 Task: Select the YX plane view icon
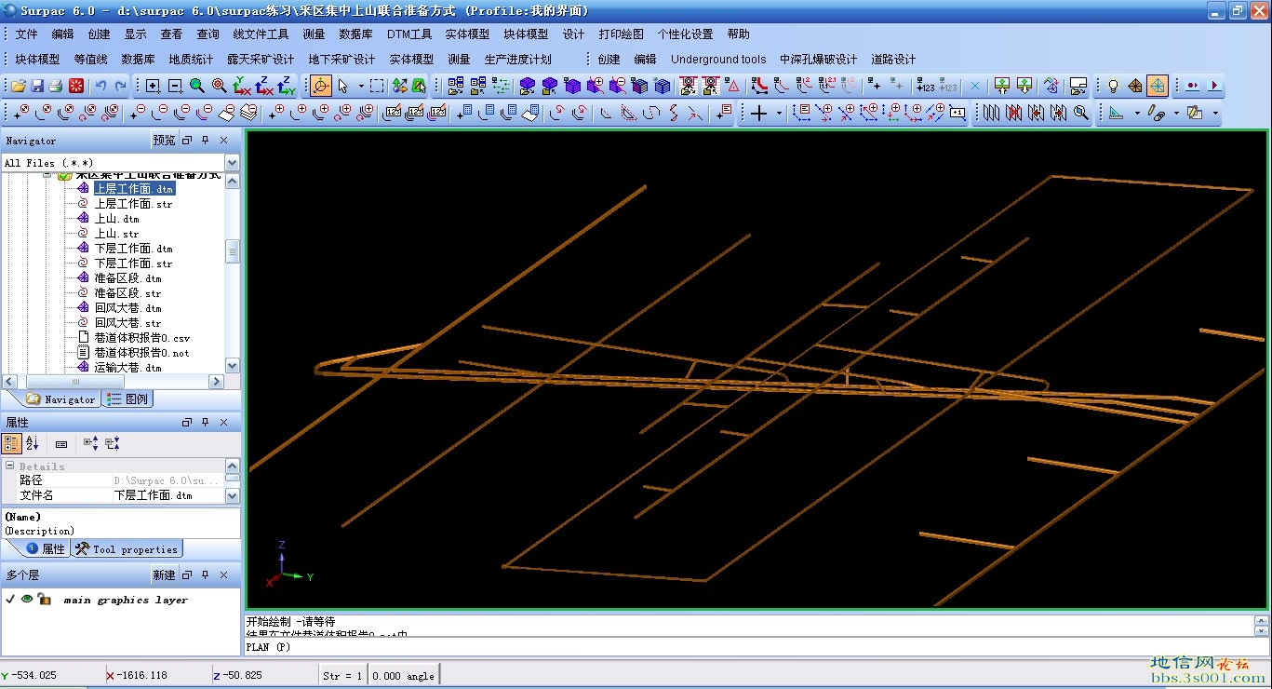[242, 86]
